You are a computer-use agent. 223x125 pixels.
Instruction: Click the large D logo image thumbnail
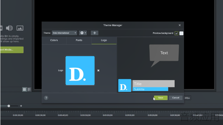click(80, 70)
